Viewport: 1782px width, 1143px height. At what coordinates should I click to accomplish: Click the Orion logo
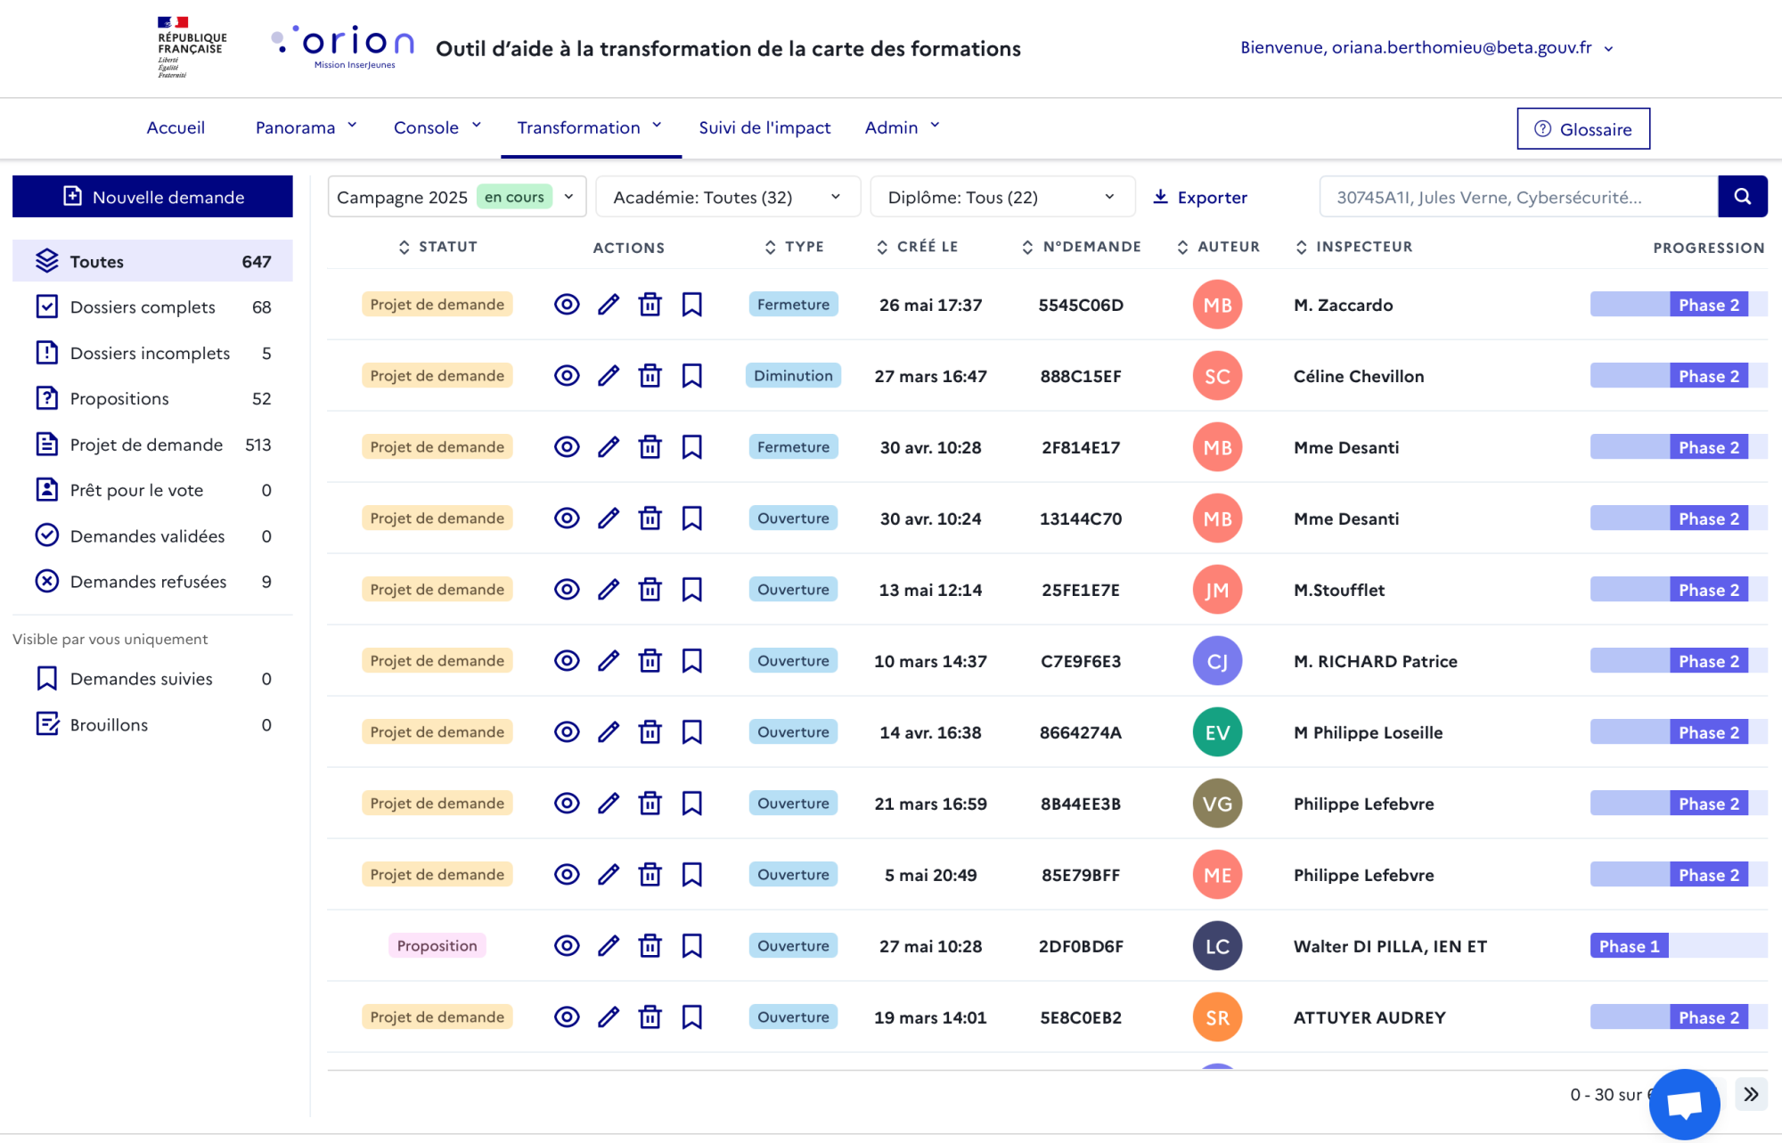343,46
